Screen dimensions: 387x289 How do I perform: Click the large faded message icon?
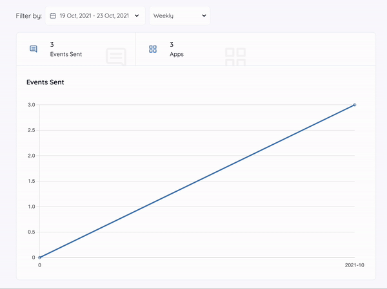[115, 57]
